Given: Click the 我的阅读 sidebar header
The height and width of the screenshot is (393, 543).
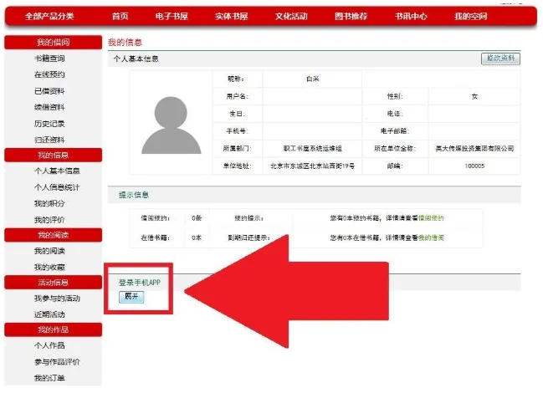Looking at the screenshot, I should coord(53,235).
